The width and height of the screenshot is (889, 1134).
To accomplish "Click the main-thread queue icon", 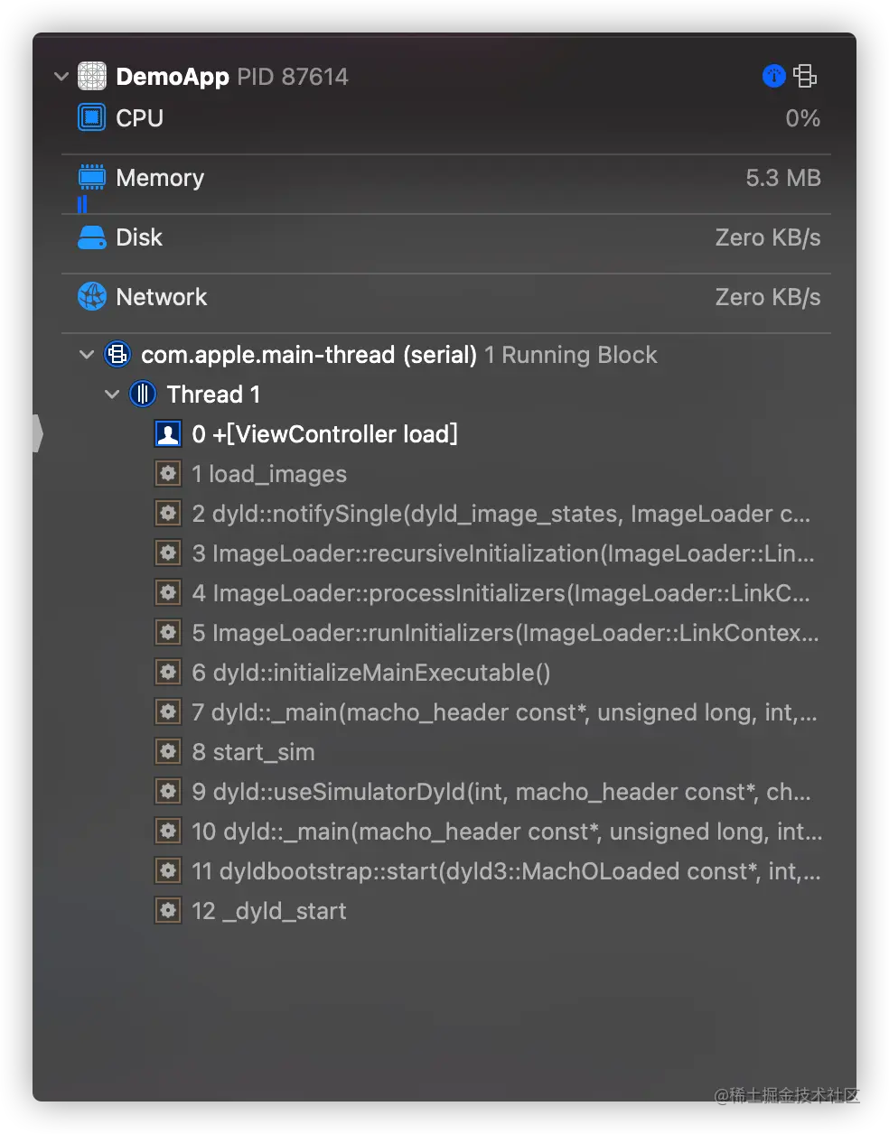I will [118, 355].
